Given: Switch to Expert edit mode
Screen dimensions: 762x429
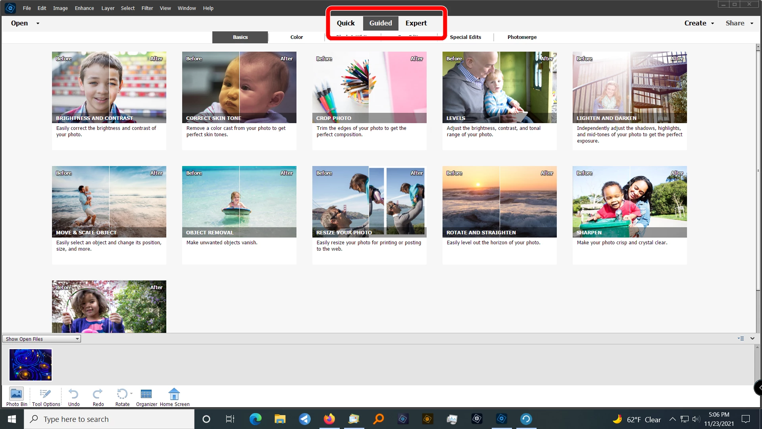Looking at the screenshot, I should (416, 23).
